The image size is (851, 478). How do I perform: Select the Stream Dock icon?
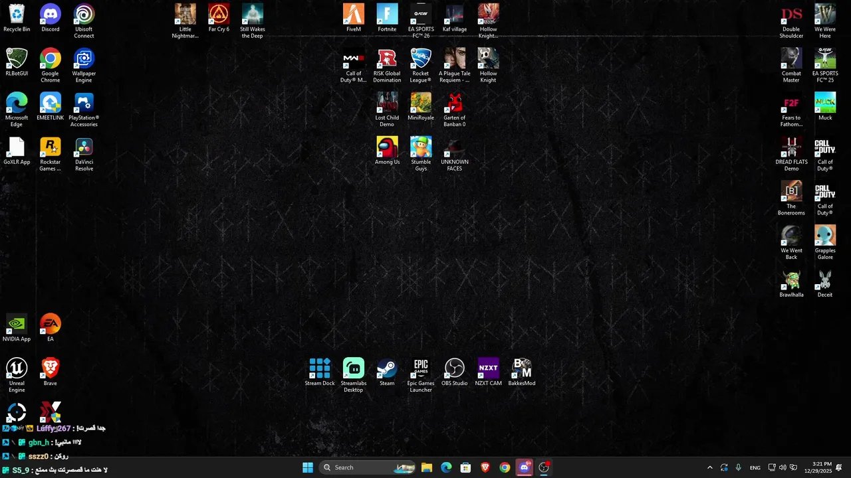(x=320, y=372)
